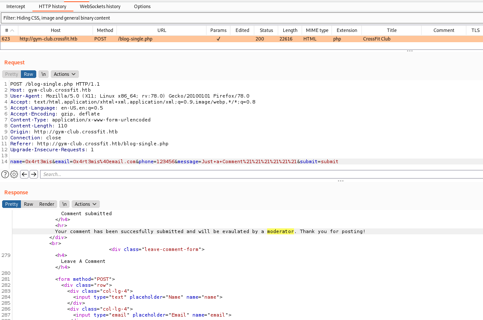This screenshot has width=483, height=320.
Task: Go to previous search match arrow
Action: [x=24, y=174]
